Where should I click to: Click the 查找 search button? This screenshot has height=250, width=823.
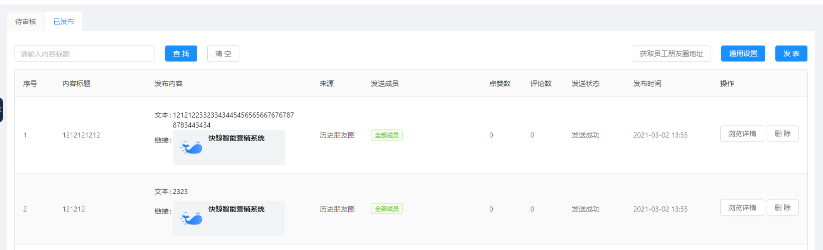pyautogui.click(x=181, y=53)
